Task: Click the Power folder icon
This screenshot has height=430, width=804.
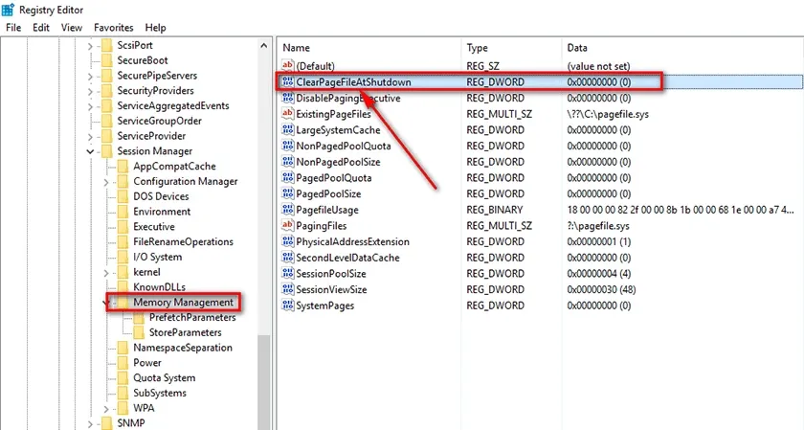Action: 123,363
